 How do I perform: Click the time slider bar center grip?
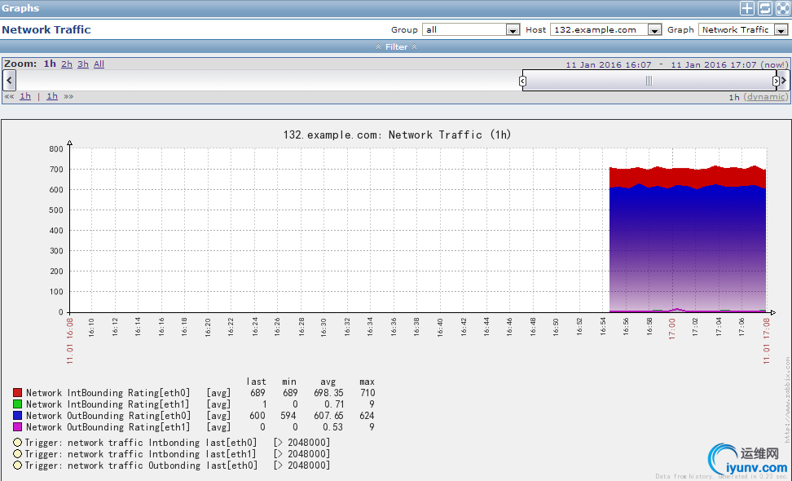coord(649,81)
